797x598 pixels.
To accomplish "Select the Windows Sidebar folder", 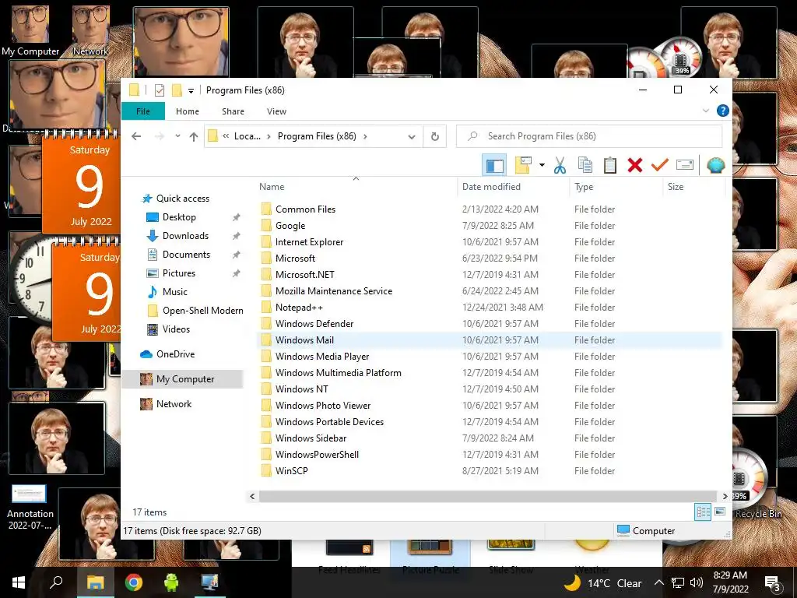I will [x=311, y=438].
